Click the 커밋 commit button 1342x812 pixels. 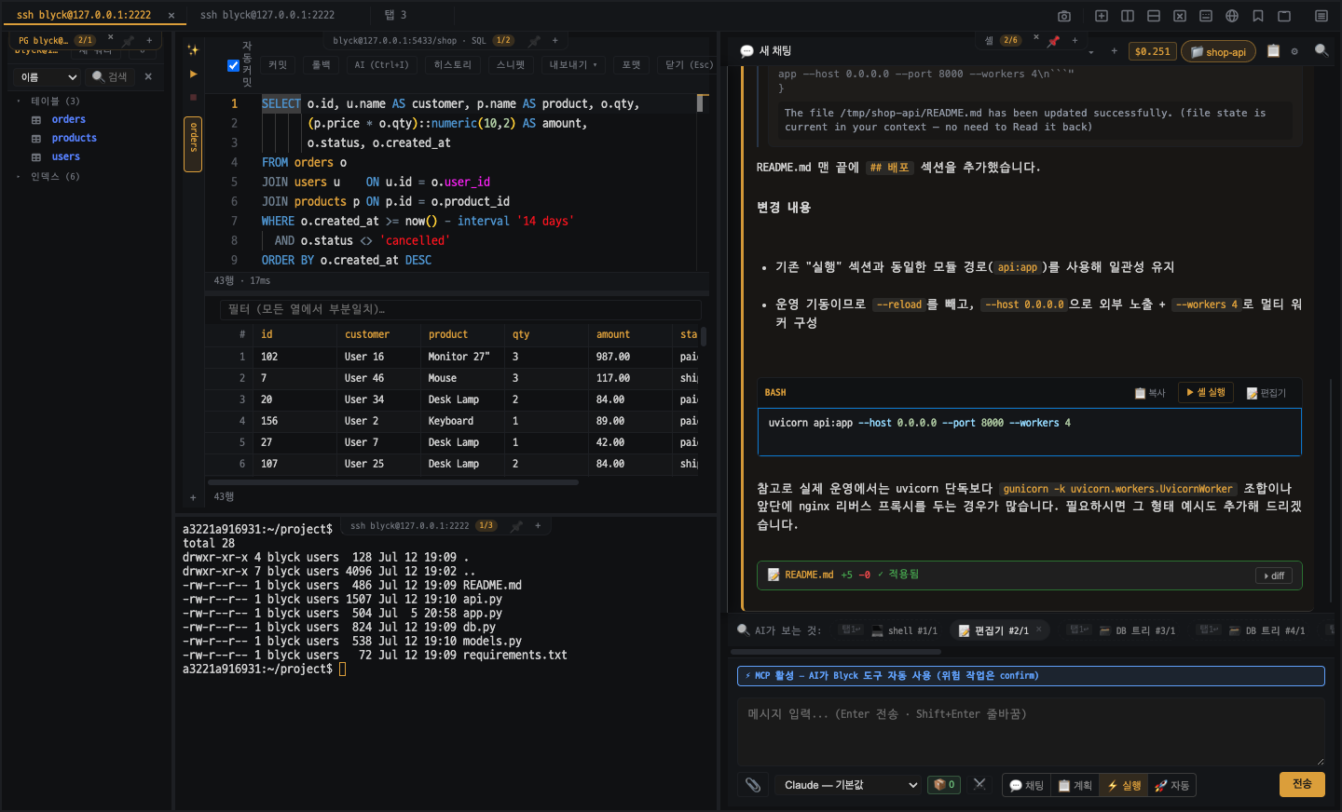[278, 65]
